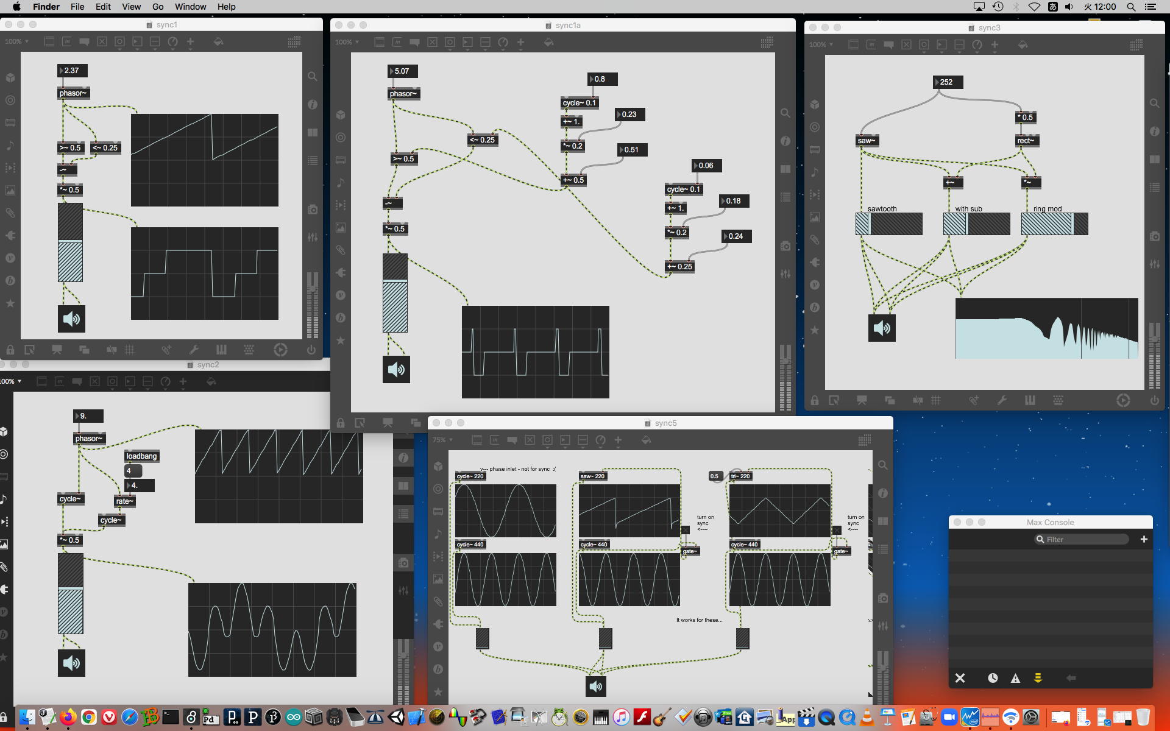Click the paint bucket format icon in sync5 toolbar
This screenshot has height=731, width=1170.
tap(646, 440)
